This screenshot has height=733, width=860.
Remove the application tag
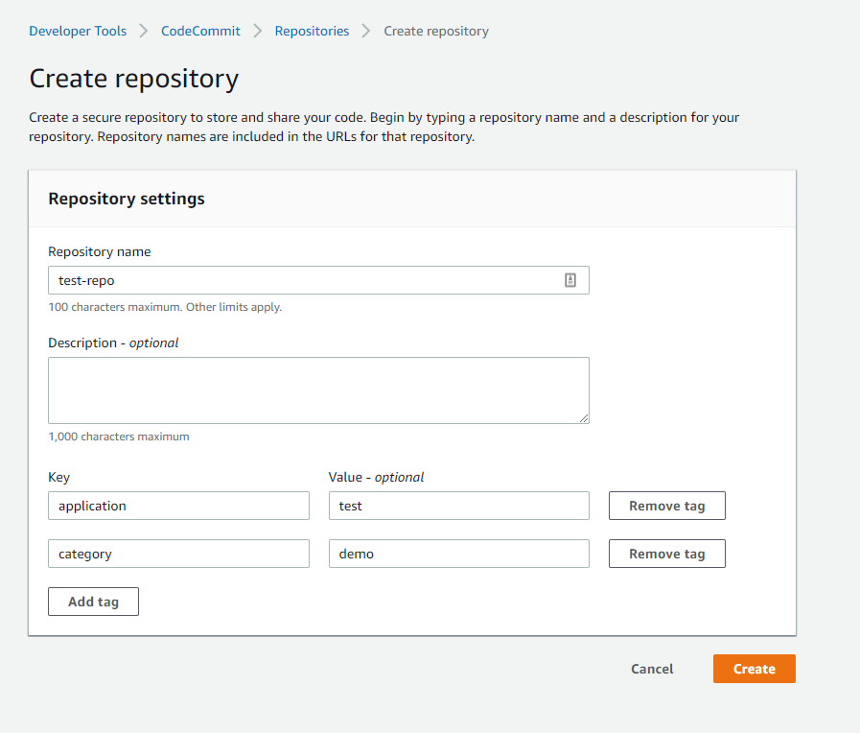click(666, 506)
